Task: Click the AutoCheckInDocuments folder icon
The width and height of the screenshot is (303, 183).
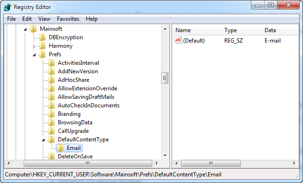Action: (51, 105)
